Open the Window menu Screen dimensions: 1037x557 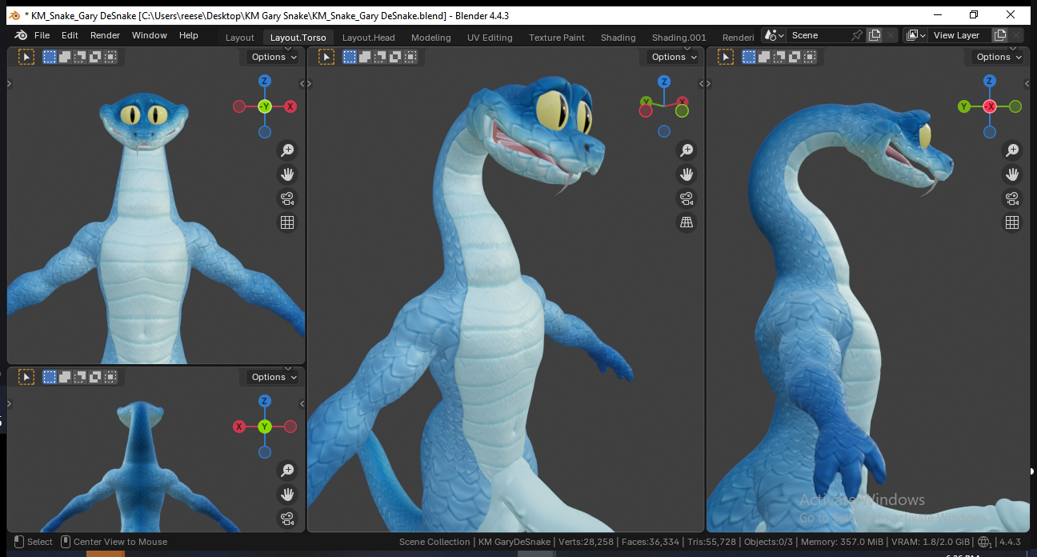point(149,34)
